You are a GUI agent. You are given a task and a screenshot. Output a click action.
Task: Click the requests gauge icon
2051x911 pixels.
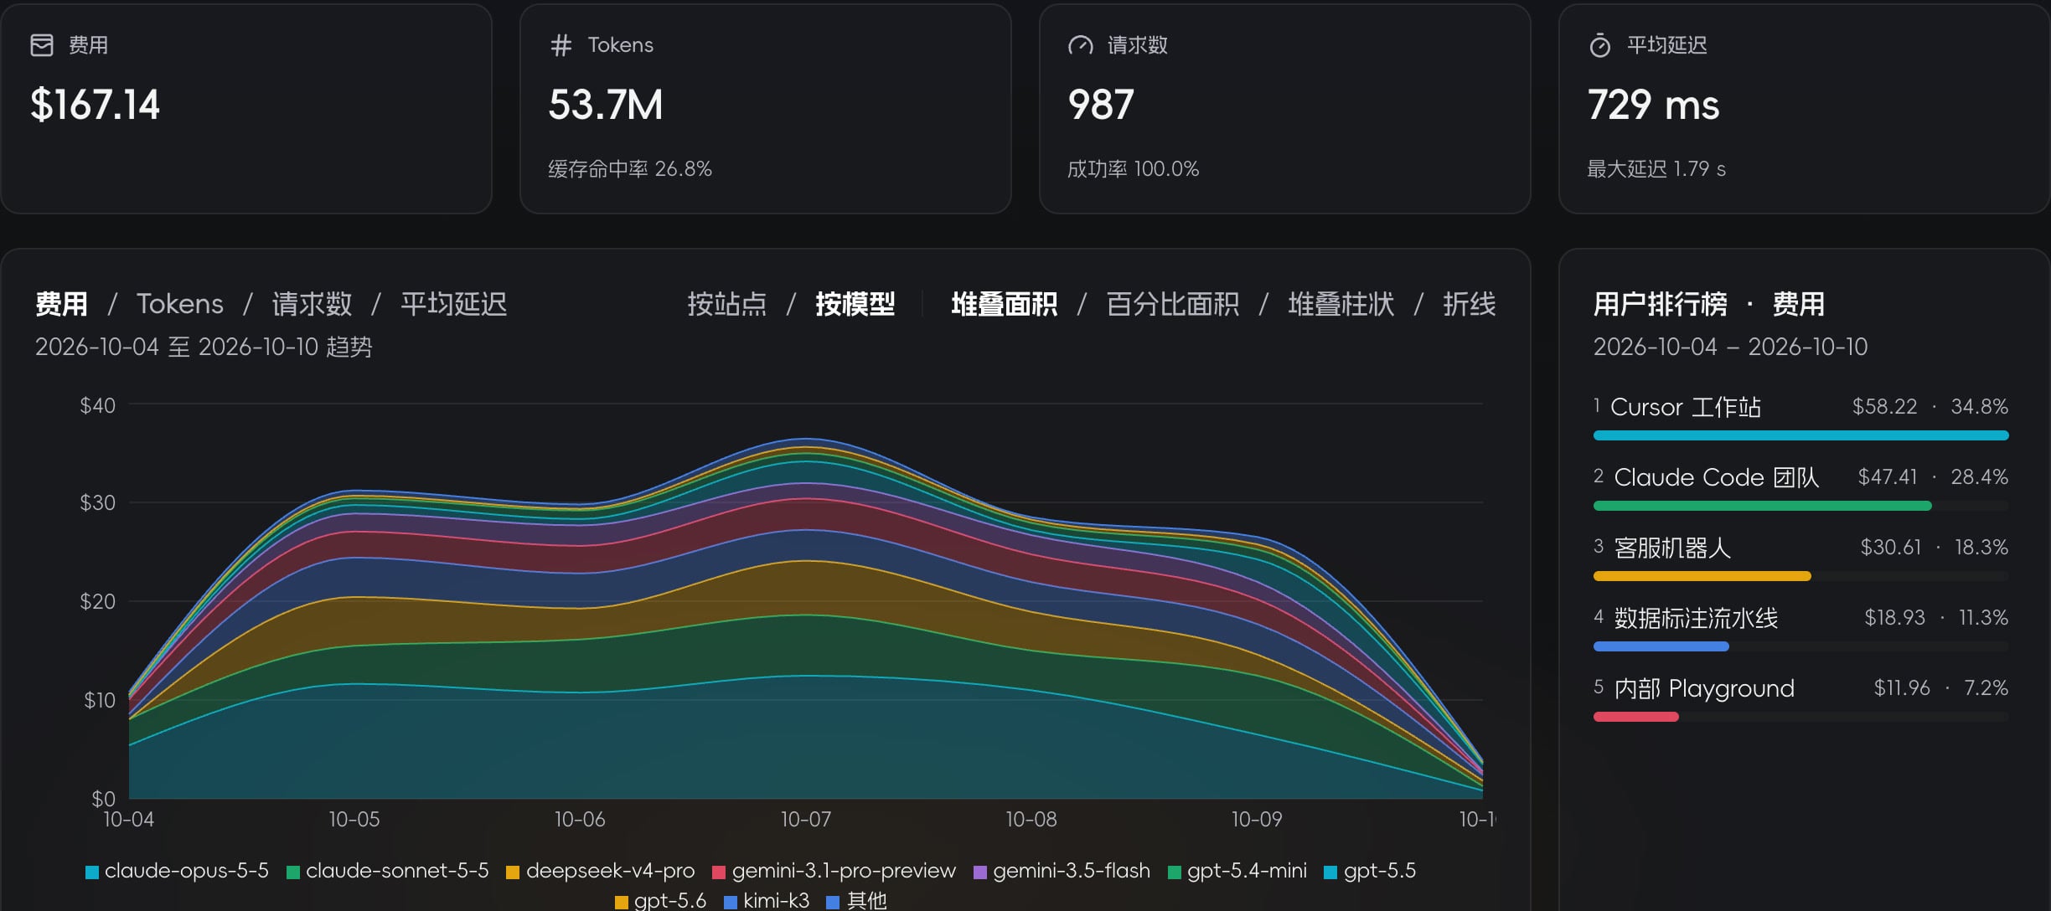pos(1081,45)
